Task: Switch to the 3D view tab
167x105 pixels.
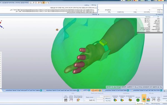Action: (158, 17)
